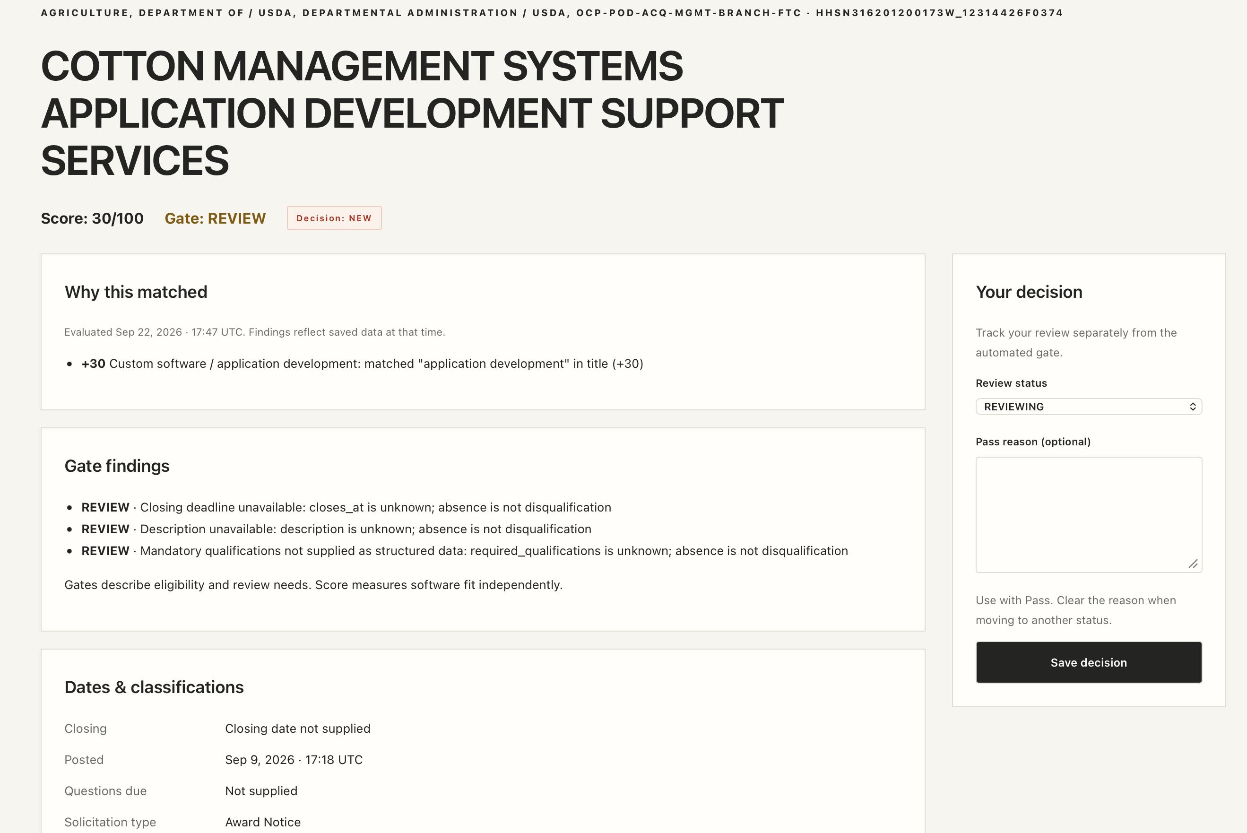Click the Score: 30/100 text
Viewport: 1247px width, 833px height.
pyautogui.click(x=92, y=218)
